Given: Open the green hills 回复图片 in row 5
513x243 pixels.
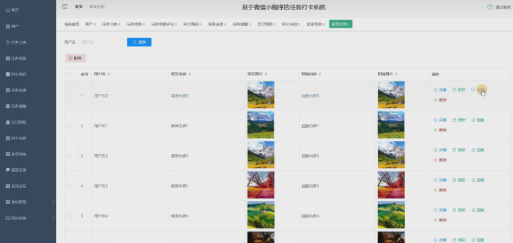Looking at the screenshot, I should pyautogui.click(x=391, y=215).
